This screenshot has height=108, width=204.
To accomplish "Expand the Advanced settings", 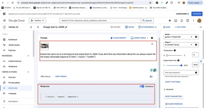I will pos(169,89).
